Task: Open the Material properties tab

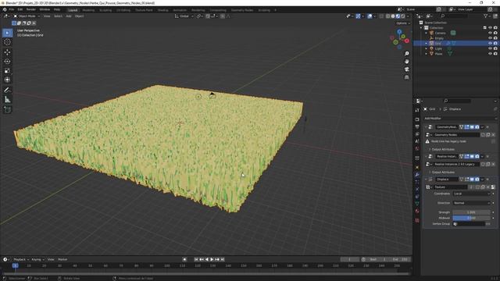Action: point(417,211)
